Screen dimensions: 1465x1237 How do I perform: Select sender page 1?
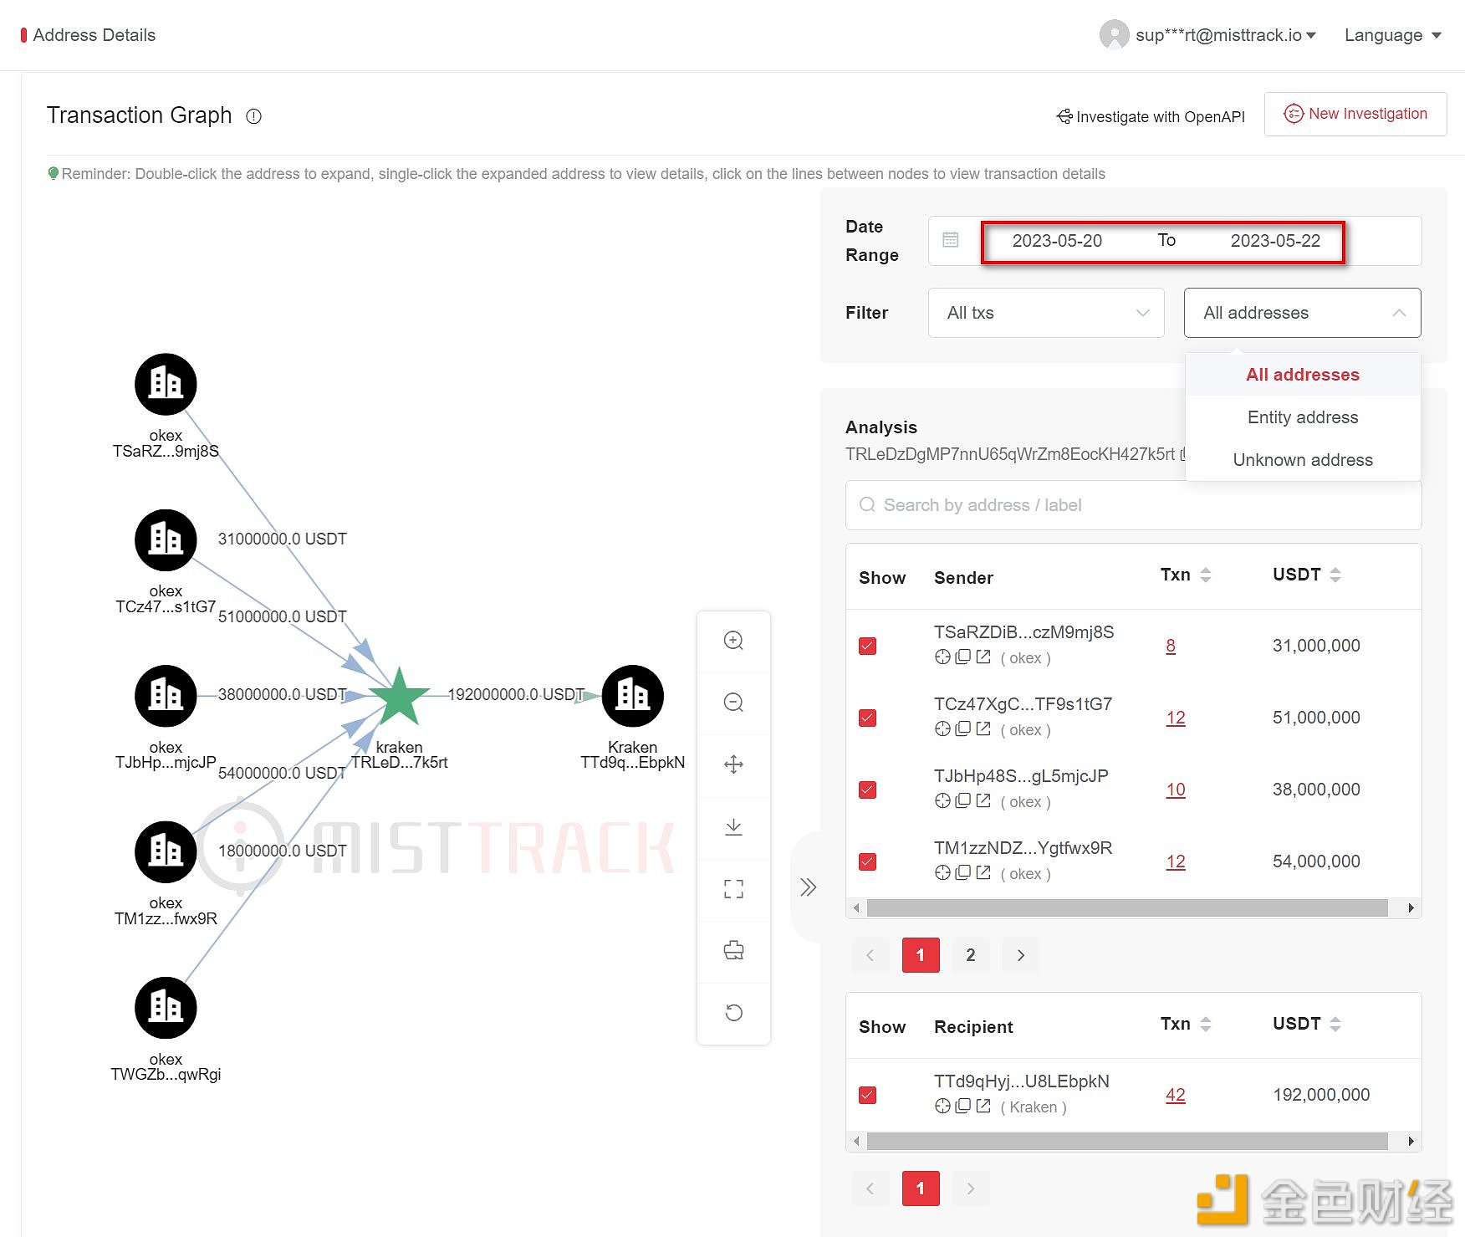(x=921, y=955)
